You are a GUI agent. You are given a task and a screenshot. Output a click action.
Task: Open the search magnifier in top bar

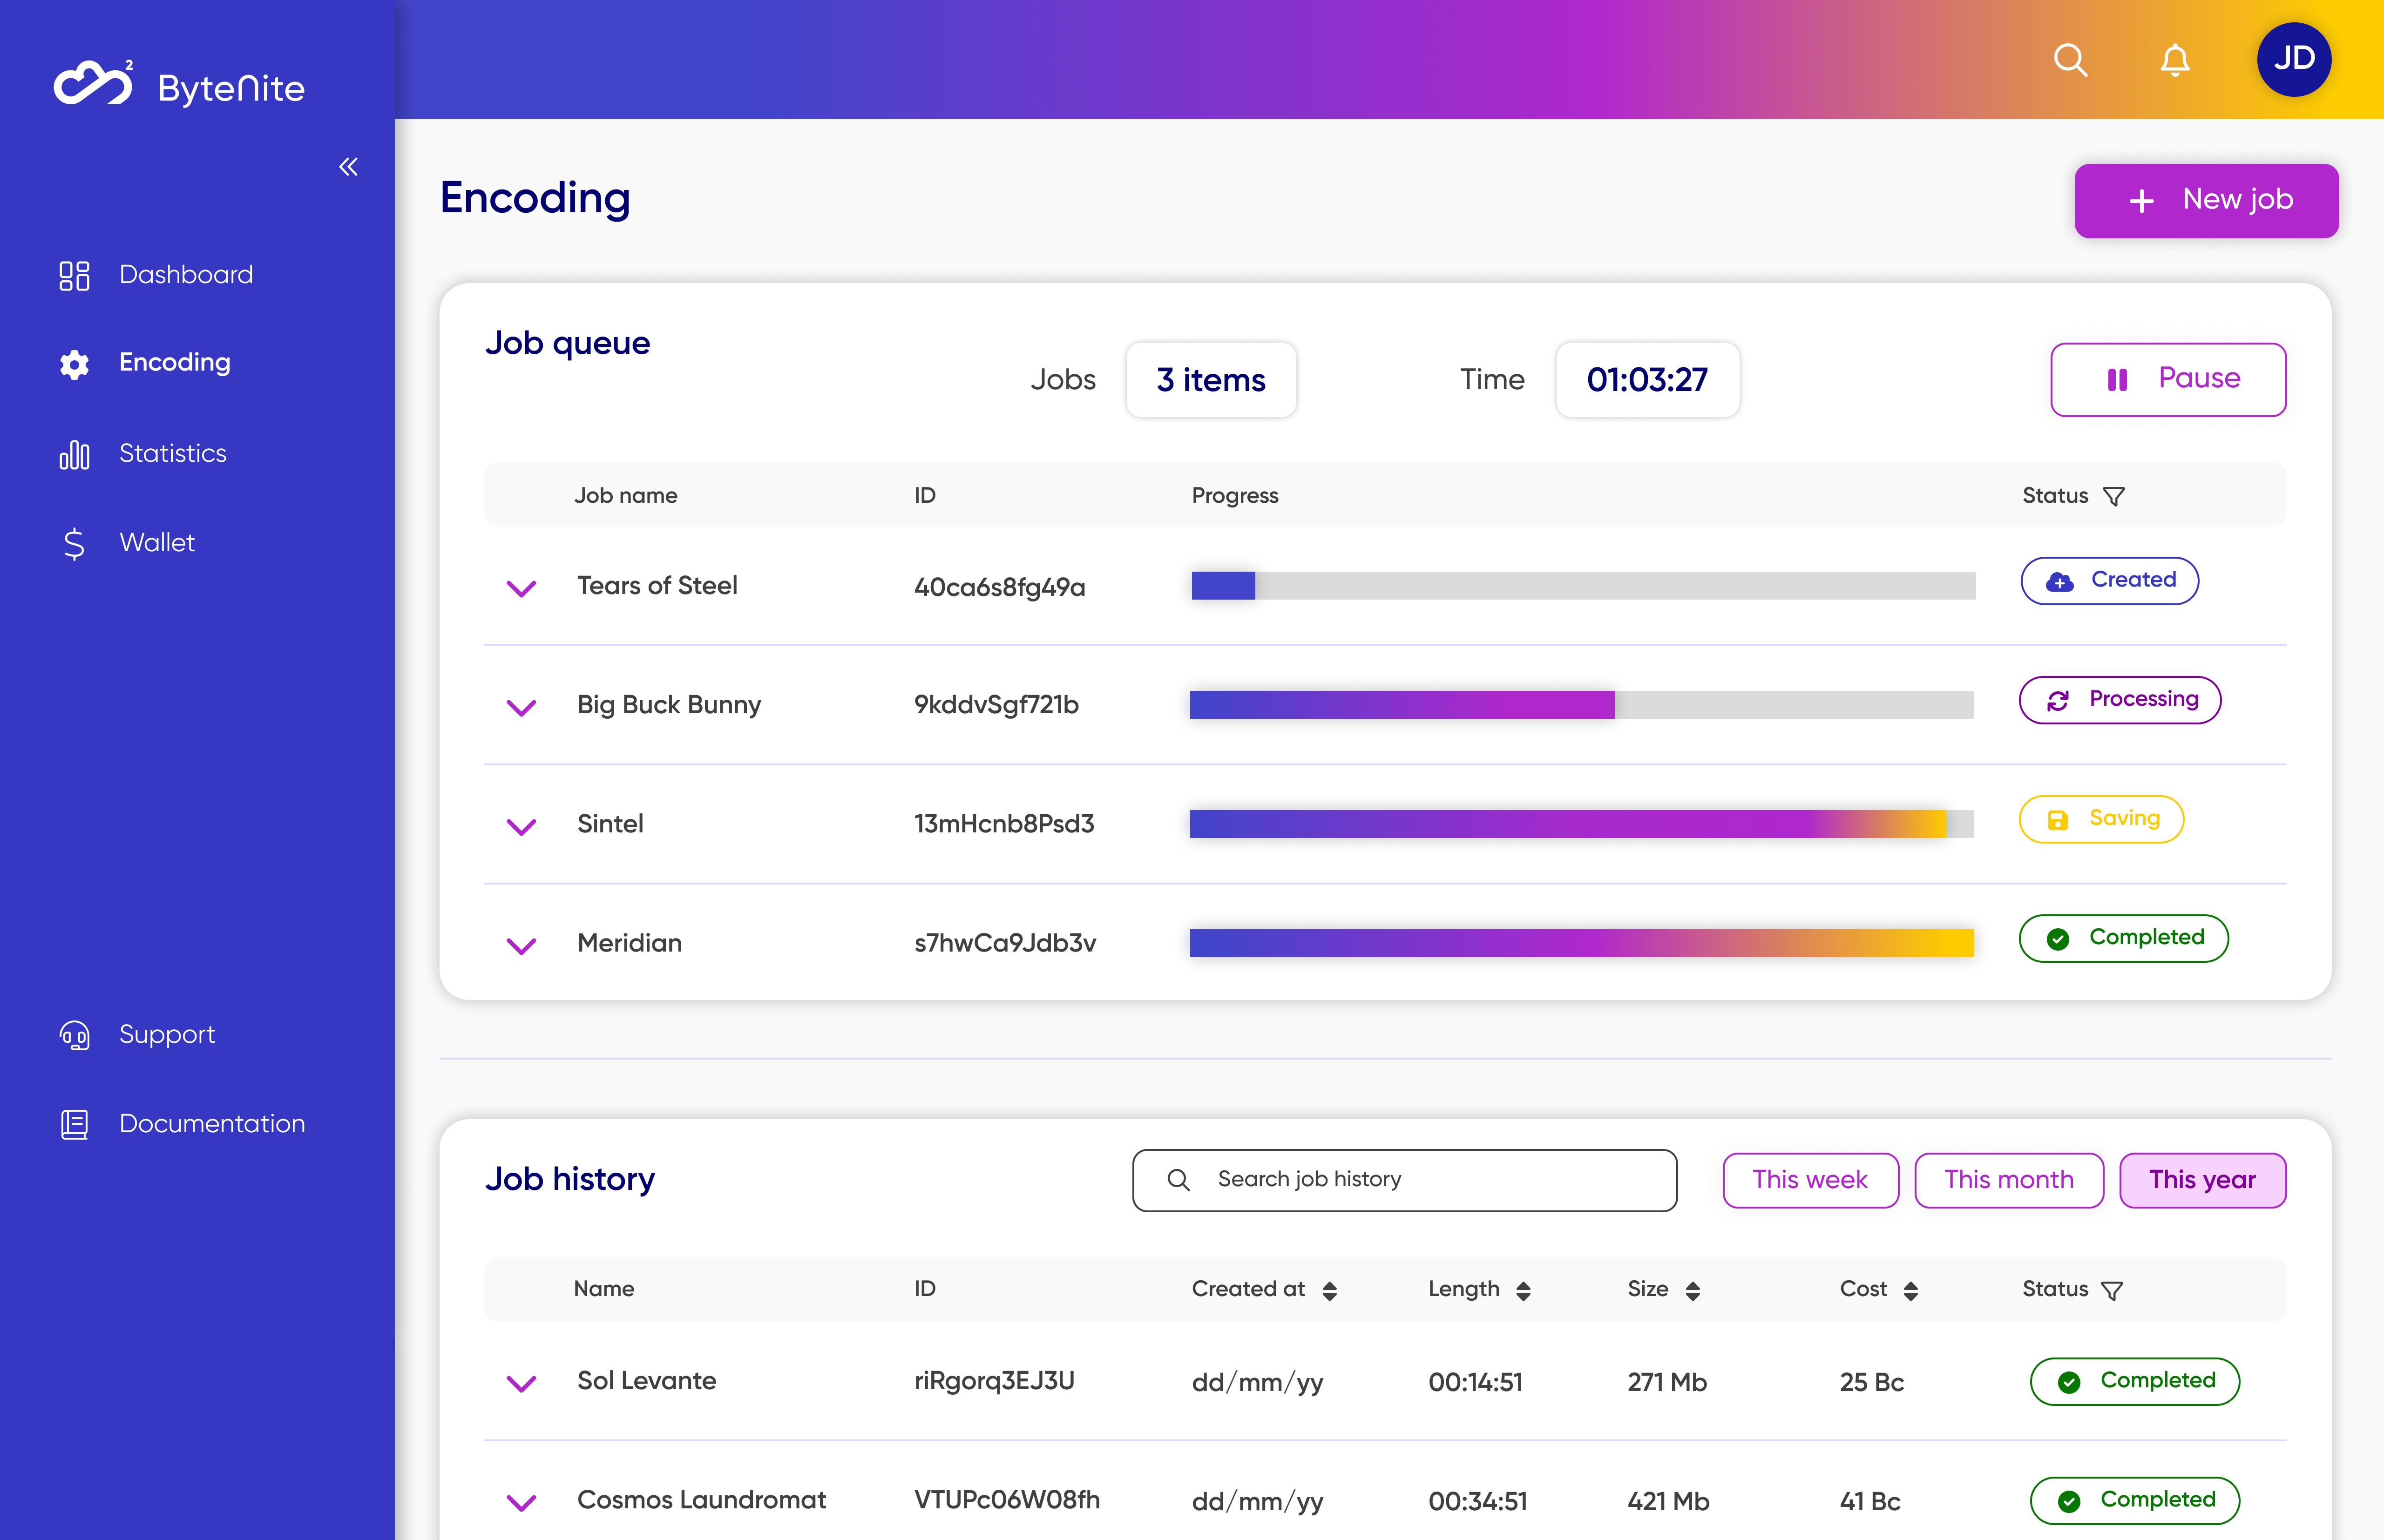[2070, 60]
